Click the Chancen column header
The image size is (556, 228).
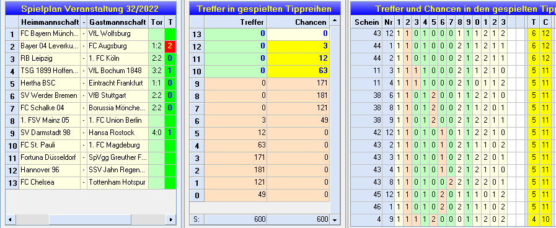[299, 22]
